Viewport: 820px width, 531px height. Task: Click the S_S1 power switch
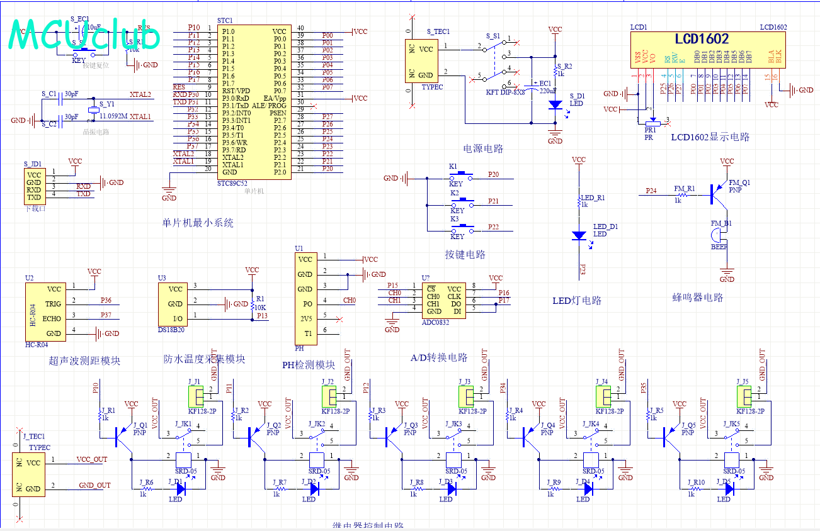(496, 62)
